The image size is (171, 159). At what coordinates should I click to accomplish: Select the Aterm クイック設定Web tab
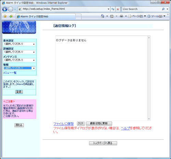tap(45, 16)
